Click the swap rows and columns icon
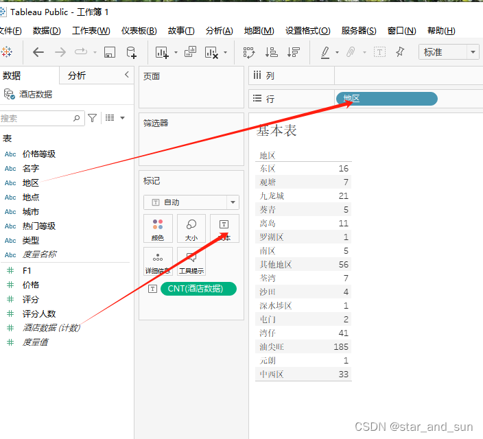This screenshot has width=483, height=439. click(249, 52)
